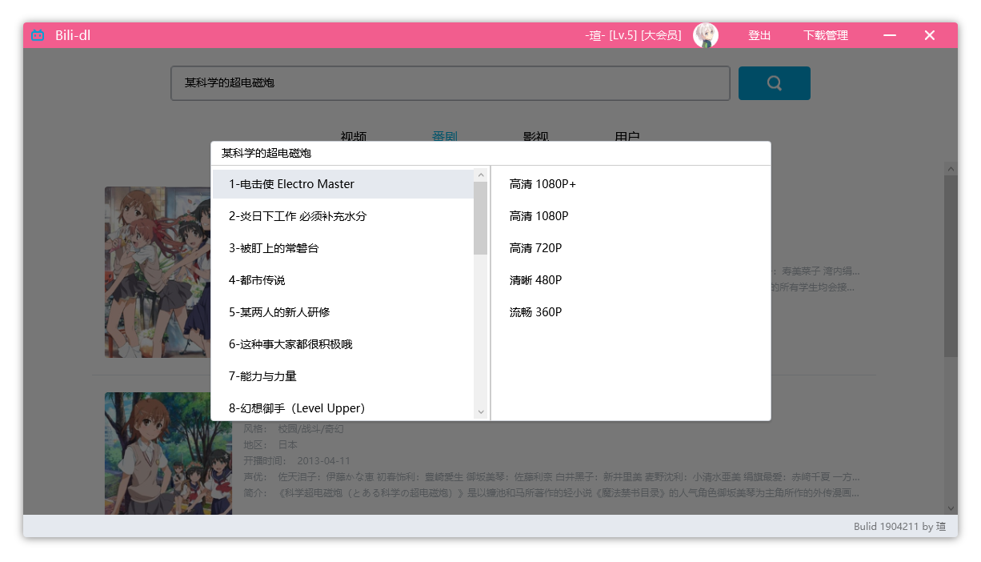Click the dialog title 某科学的超电磁炮
Image resolution: width=981 pixels, height=562 pixels.
point(266,153)
